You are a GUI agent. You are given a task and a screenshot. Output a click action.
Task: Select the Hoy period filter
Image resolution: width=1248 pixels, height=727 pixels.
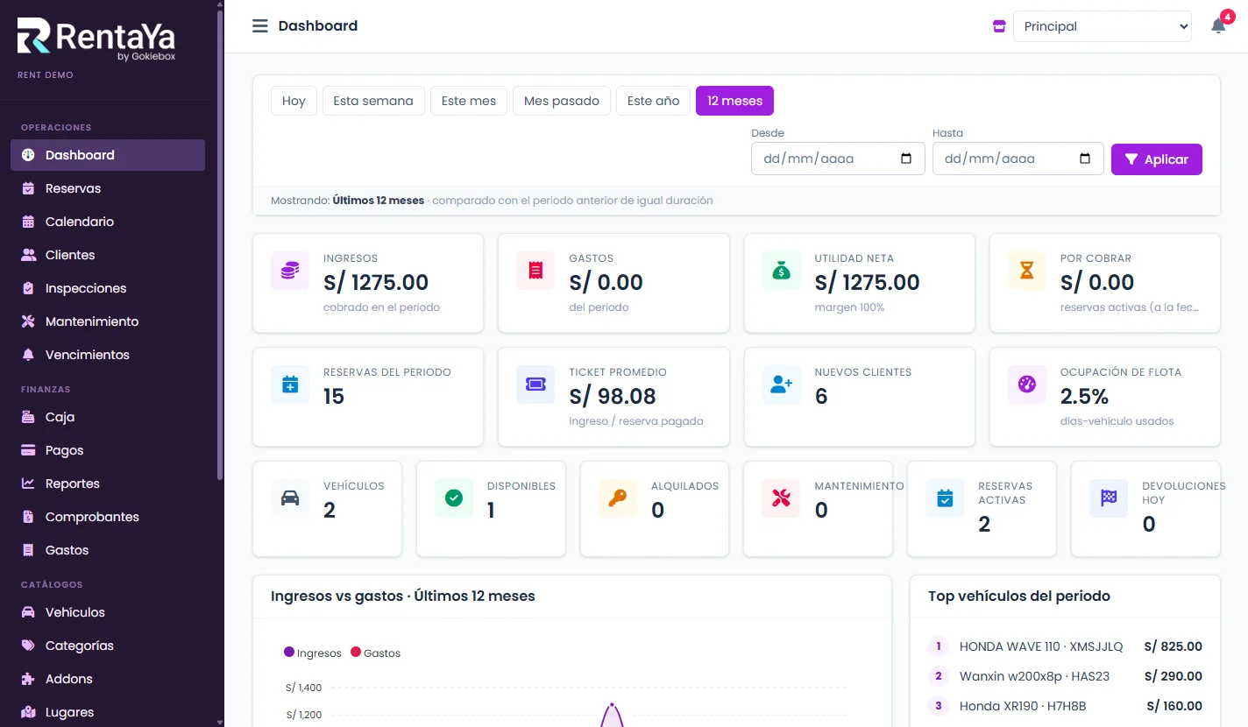[294, 101]
